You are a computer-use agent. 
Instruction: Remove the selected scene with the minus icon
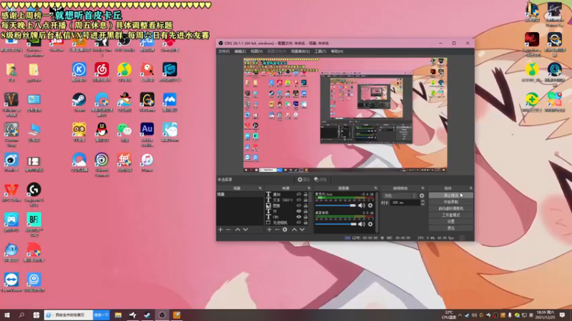(x=228, y=230)
